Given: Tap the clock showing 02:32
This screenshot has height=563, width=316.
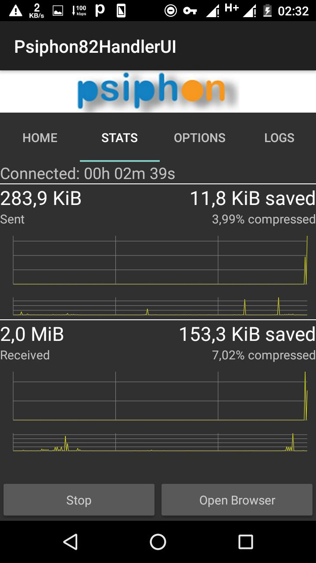Looking at the screenshot, I should pos(294,11).
